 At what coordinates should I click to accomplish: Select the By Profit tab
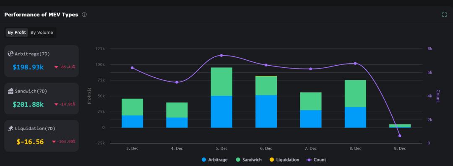pos(17,33)
